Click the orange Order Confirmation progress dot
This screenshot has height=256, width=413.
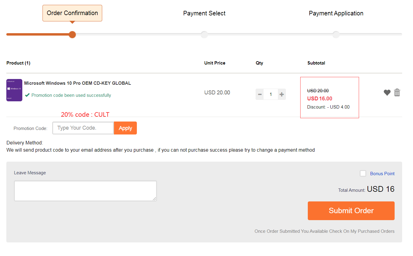(72, 35)
